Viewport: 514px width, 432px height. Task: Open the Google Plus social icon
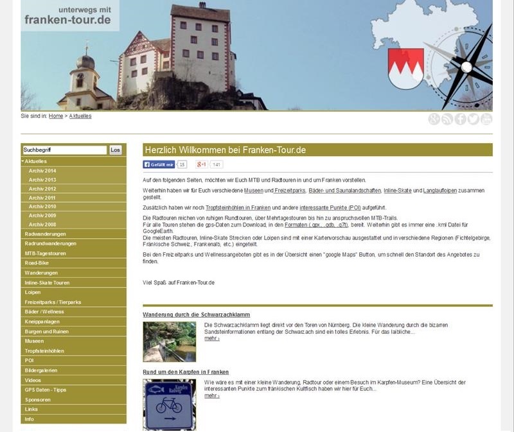(x=434, y=119)
